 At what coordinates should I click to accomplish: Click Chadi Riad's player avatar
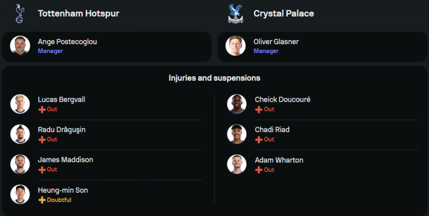click(236, 134)
